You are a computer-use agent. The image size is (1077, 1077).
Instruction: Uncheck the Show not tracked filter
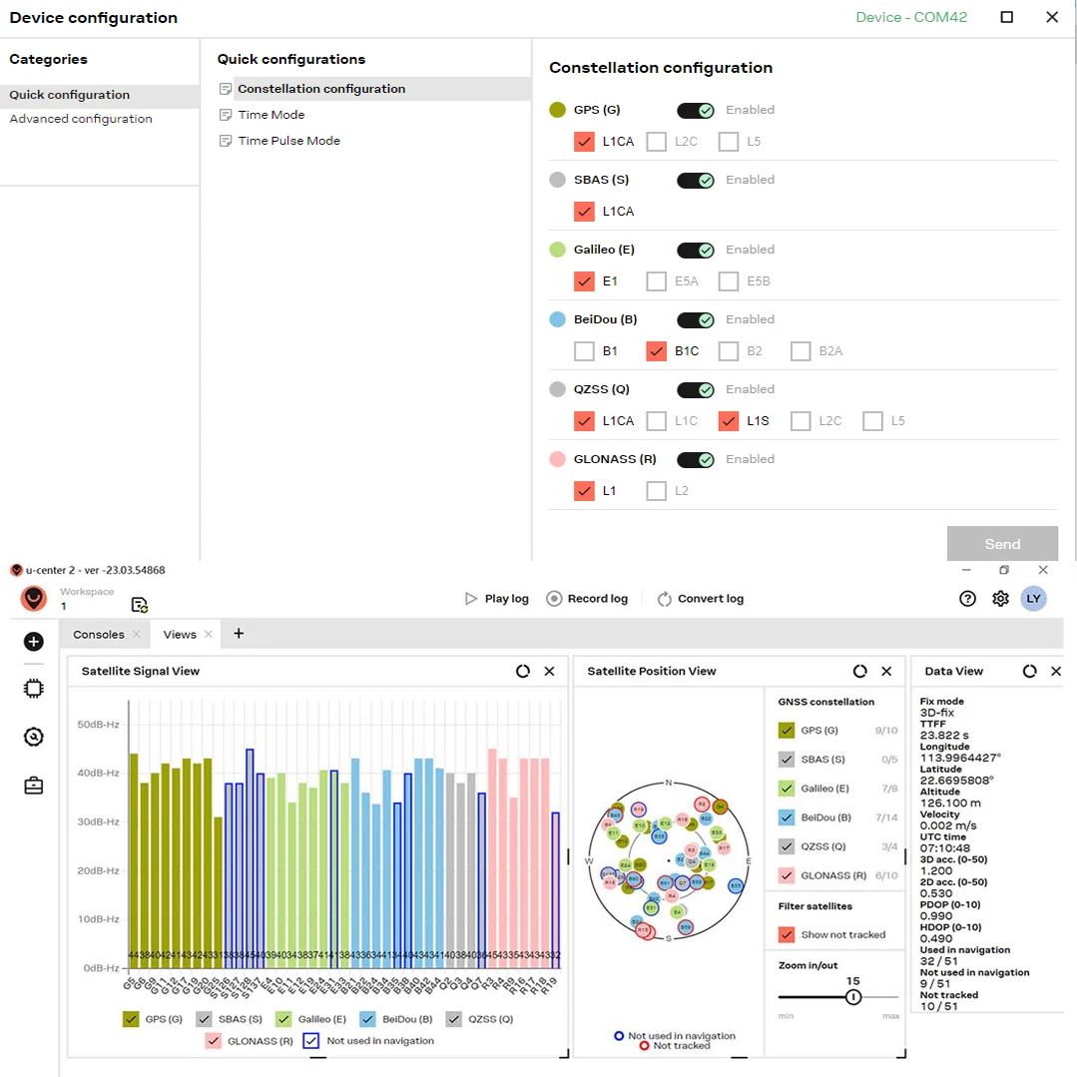788,935
